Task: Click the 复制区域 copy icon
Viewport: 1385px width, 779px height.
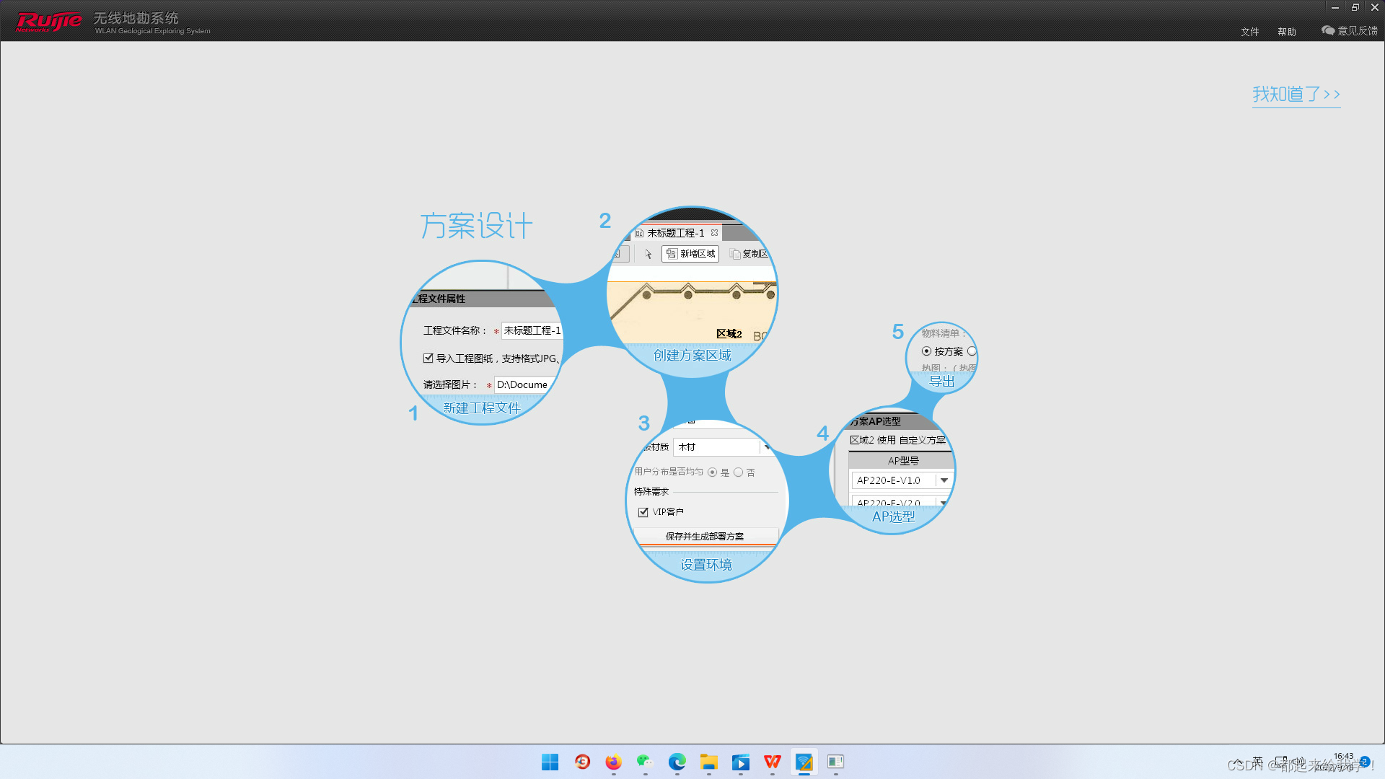Action: click(735, 254)
